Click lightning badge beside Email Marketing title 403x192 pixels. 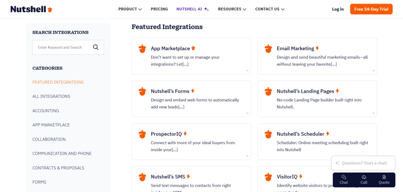tap(317, 48)
